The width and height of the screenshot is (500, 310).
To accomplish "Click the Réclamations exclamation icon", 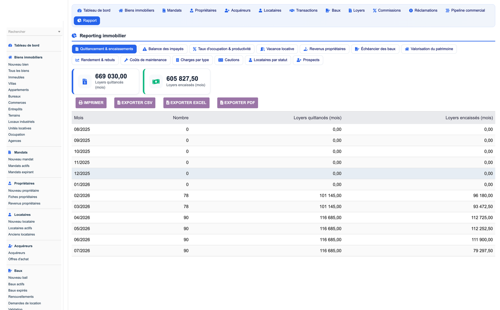I will tap(411, 10).
